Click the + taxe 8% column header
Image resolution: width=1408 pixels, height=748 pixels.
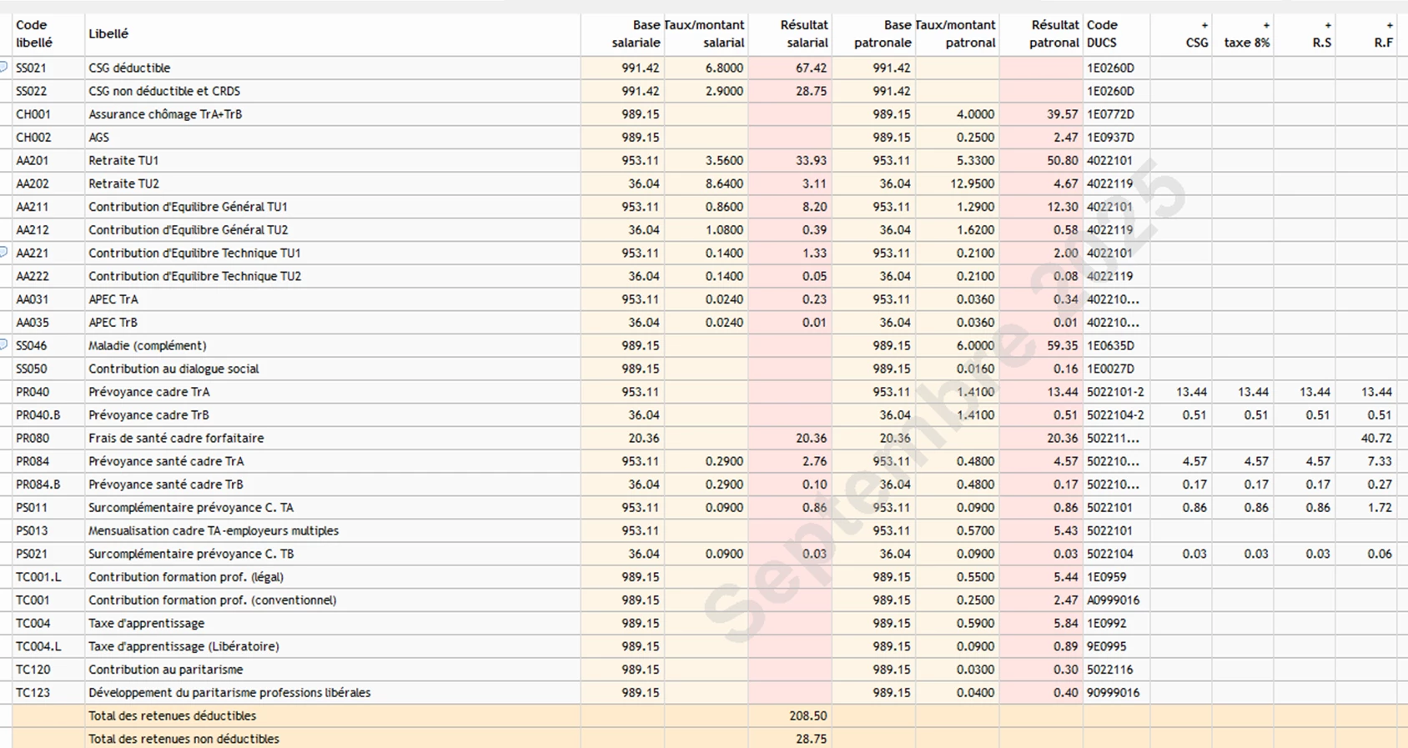coord(1247,34)
